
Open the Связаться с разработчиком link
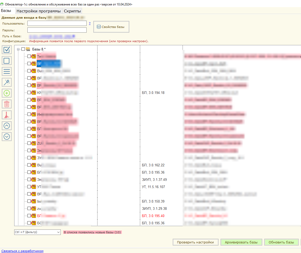[22, 251]
